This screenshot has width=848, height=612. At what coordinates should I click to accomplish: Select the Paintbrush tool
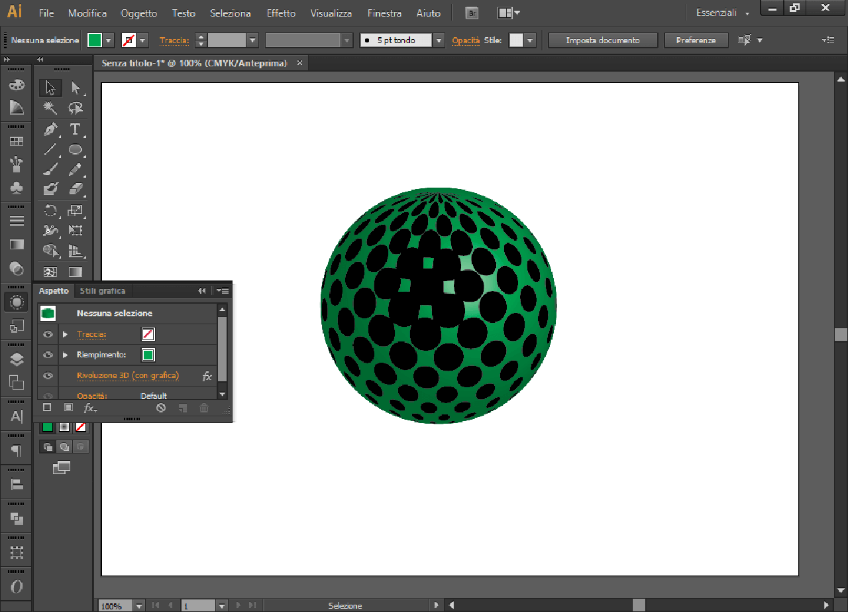point(50,170)
